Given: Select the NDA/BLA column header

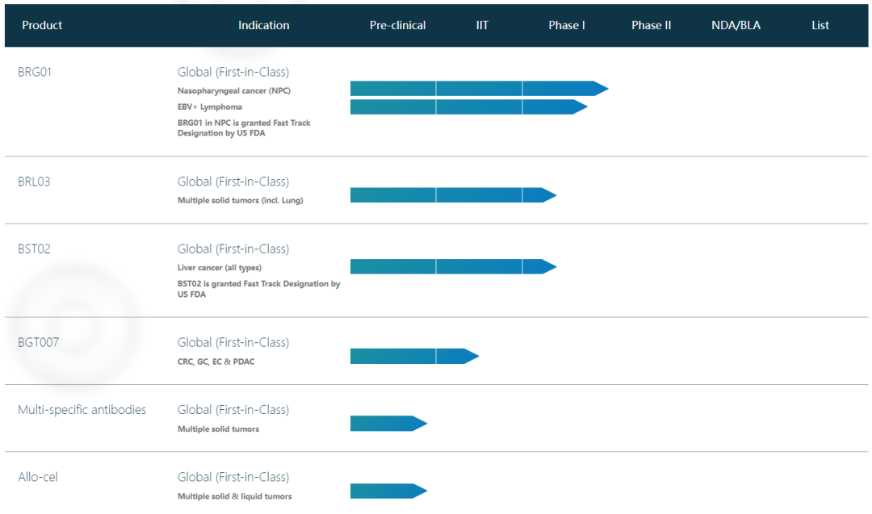Looking at the screenshot, I should pos(736,25).
